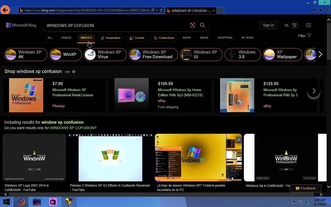The image size is (331, 207).
Task: Click the Bing search text field
Action: click(x=116, y=25)
